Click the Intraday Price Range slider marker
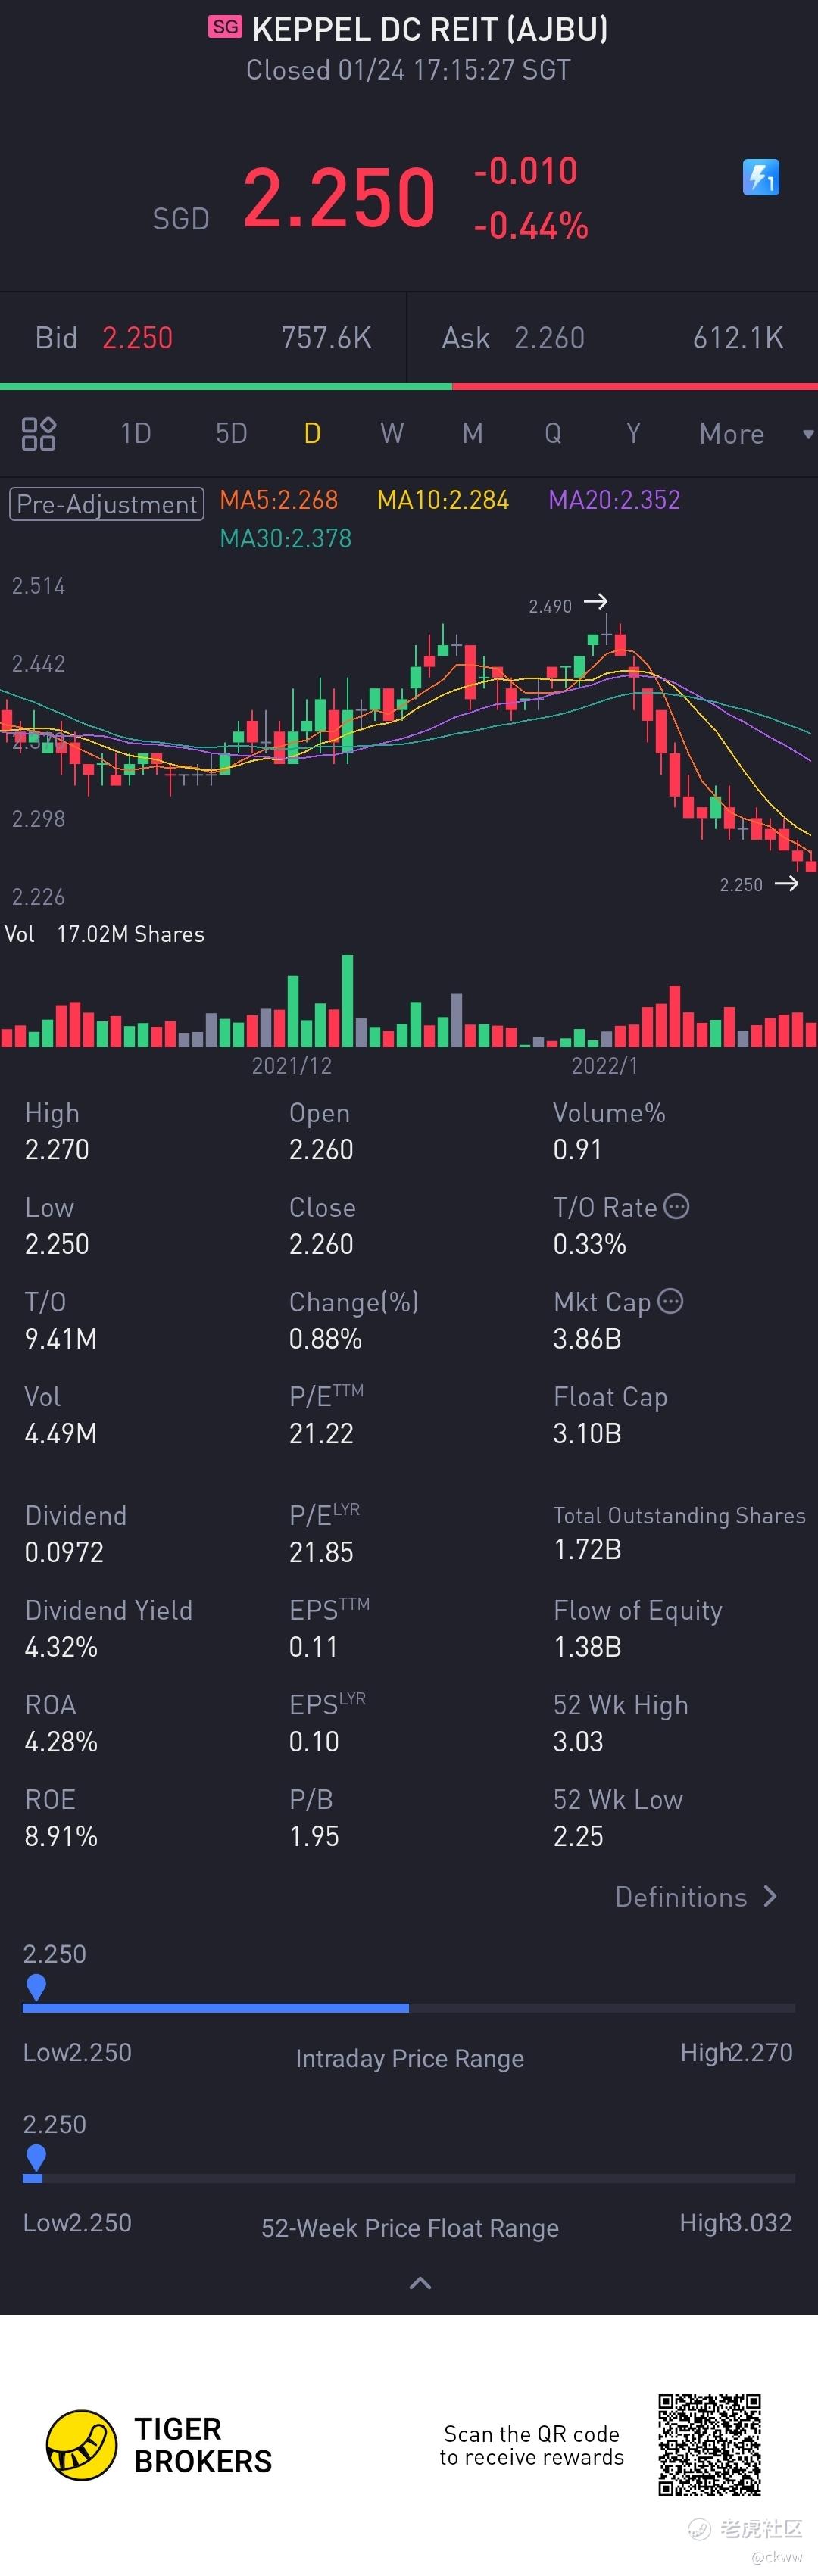The height and width of the screenshot is (2576, 818). coord(36,1986)
